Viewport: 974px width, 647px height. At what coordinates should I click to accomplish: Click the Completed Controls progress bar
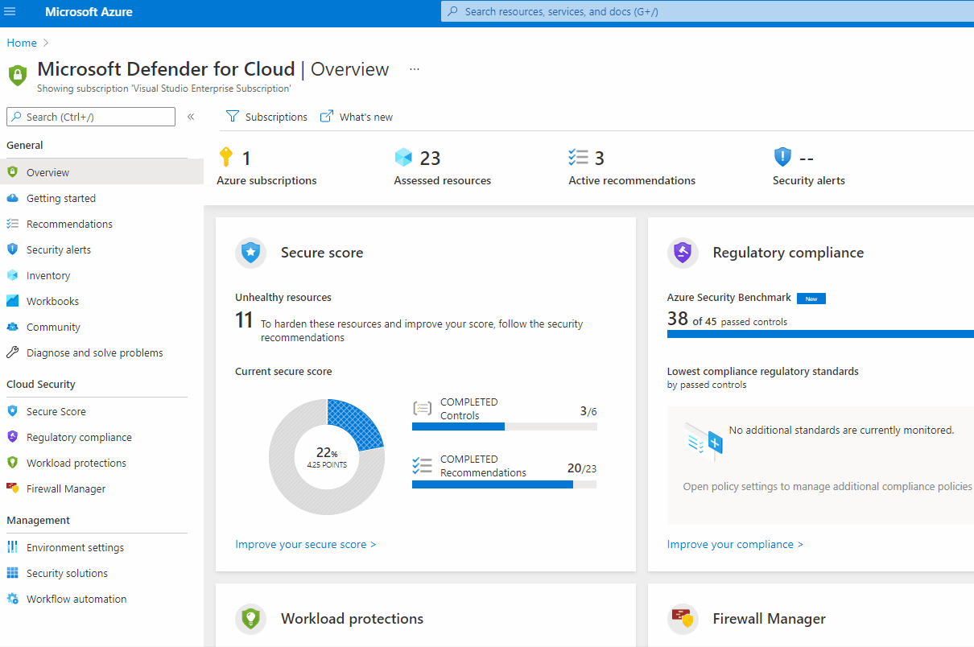pyautogui.click(x=505, y=427)
